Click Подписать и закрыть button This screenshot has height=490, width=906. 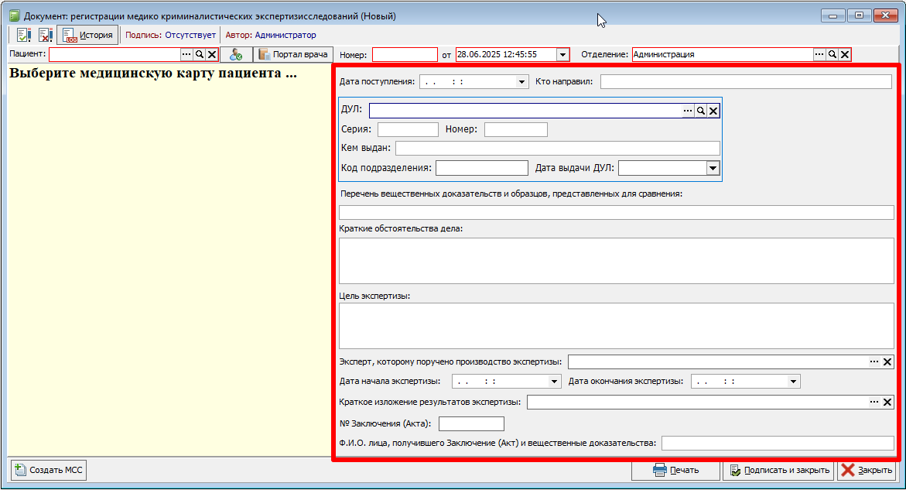click(x=778, y=471)
